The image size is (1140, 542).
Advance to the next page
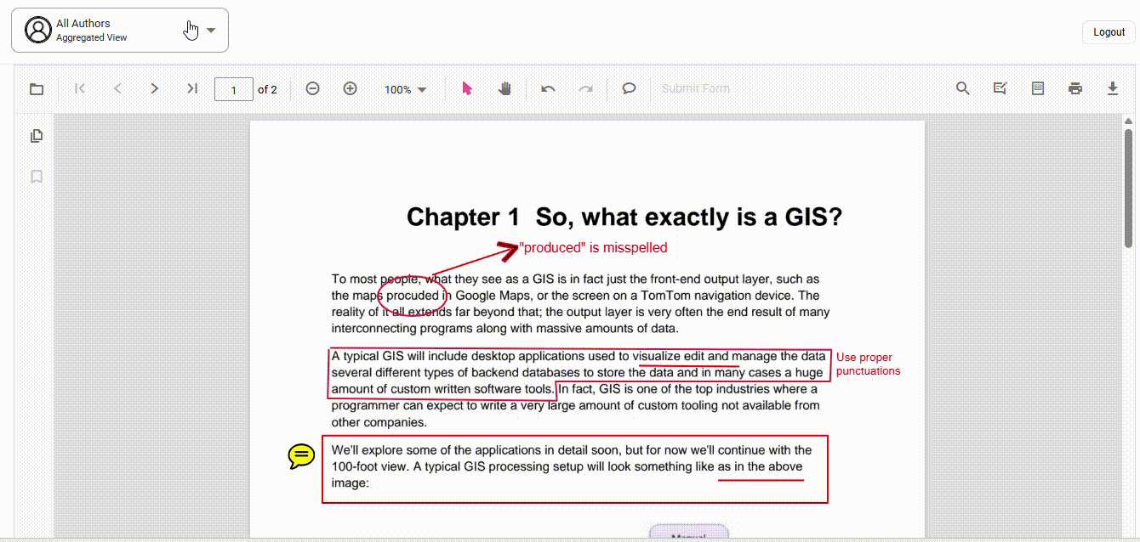point(154,88)
